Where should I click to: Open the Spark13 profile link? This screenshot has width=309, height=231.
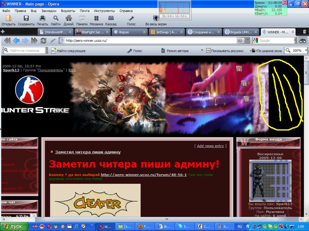[x=11, y=70]
